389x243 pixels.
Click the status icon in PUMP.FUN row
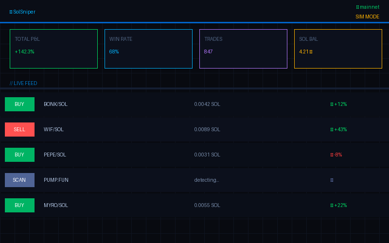click(x=332, y=180)
